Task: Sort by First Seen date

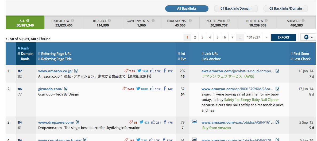Action: [300, 54]
